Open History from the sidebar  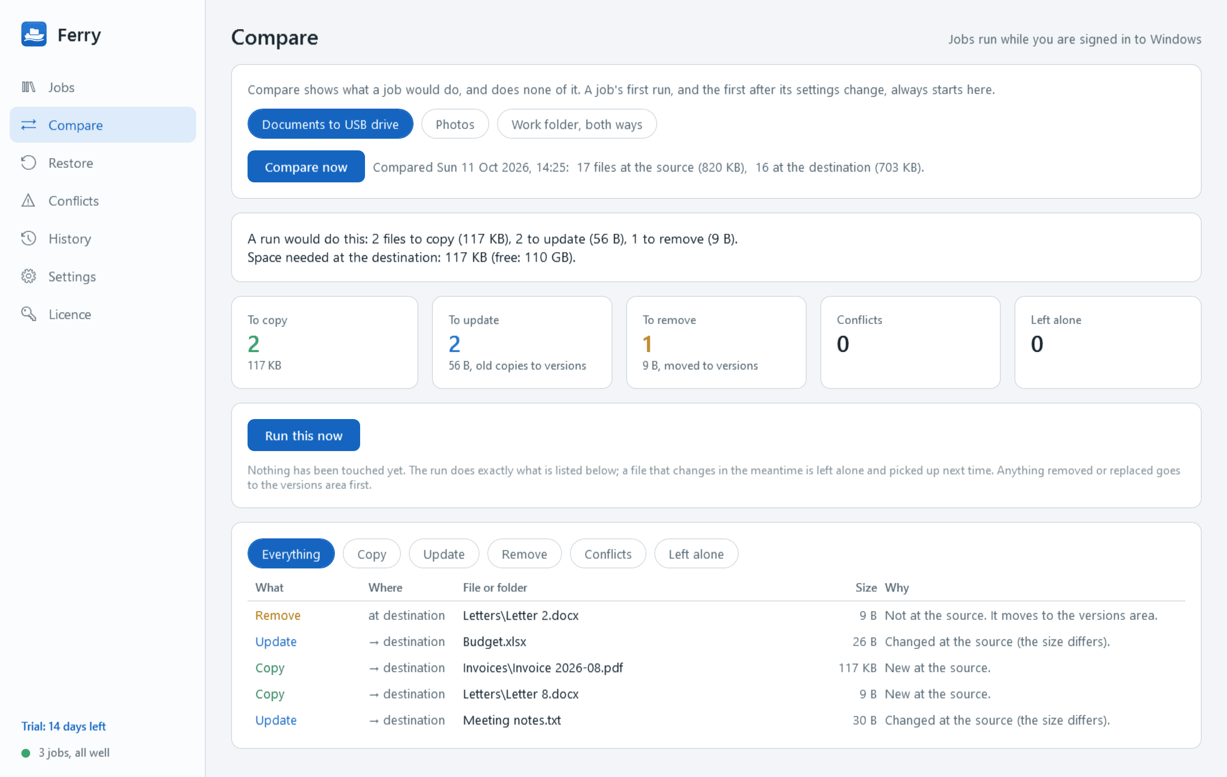(103, 238)
